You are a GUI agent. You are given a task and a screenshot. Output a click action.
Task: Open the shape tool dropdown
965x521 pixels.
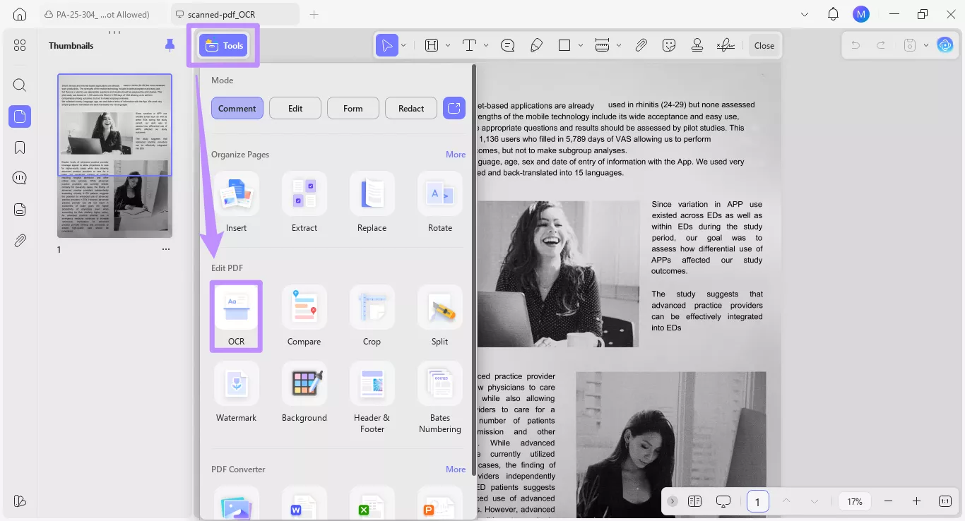(581, 44)
